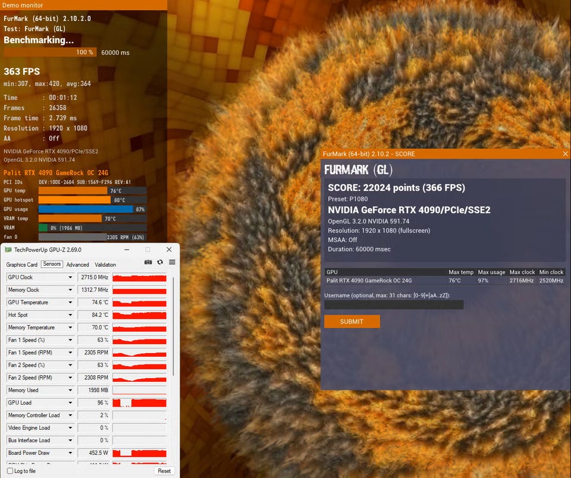Open the Advanced tab in GPU-Z
Image resolution: width=571 pixels, height=478 pixels.
pyautogui.click(x=77, y=265)
